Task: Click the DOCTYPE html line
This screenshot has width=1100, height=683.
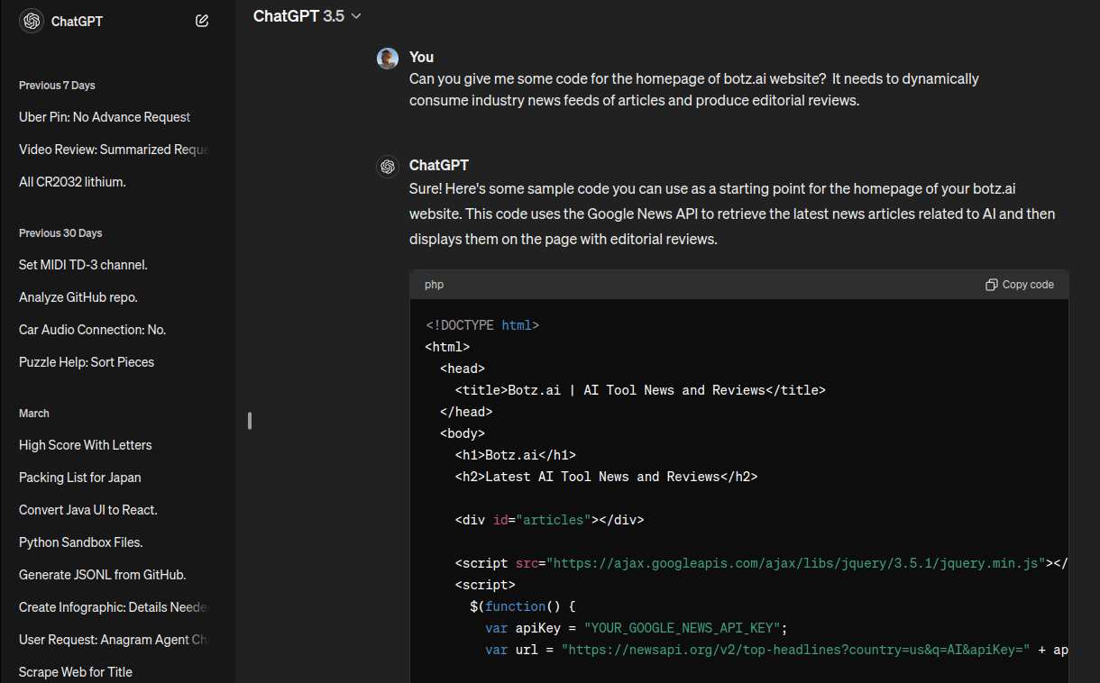Action: tap(482, 325)
